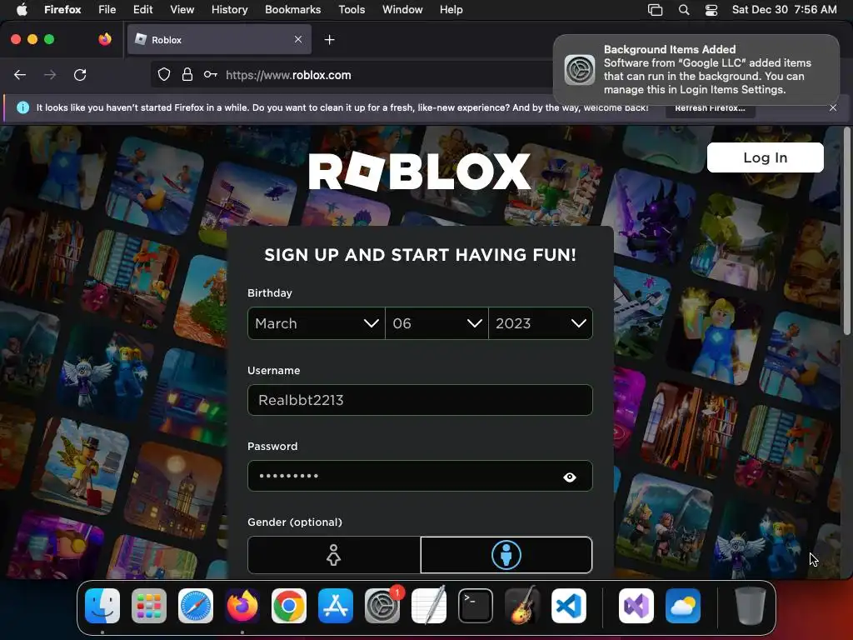853x640 pixels.
Task: Click the Firefox dock icon
Action: coord(242,606)
